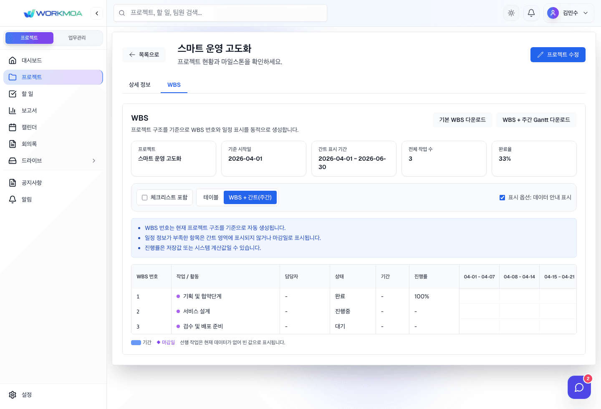Viewport: 601px width, 409px height.
Task: Open notifications bell in top bar
Action: (531, 13)
